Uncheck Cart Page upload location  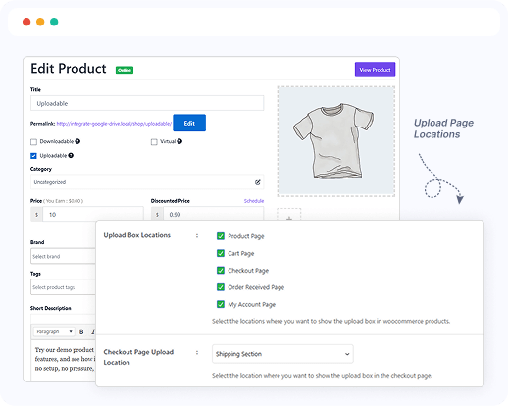pos(221,253)
